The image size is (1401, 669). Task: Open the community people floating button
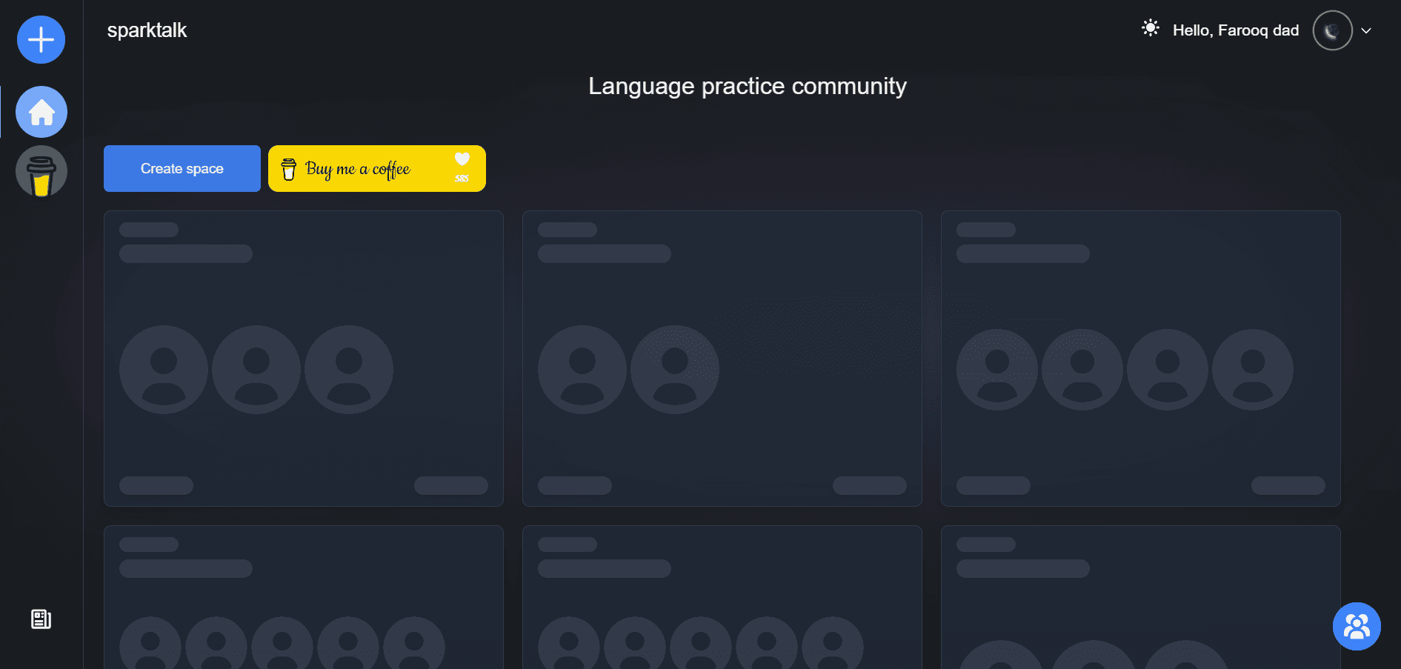point(1357,626)
